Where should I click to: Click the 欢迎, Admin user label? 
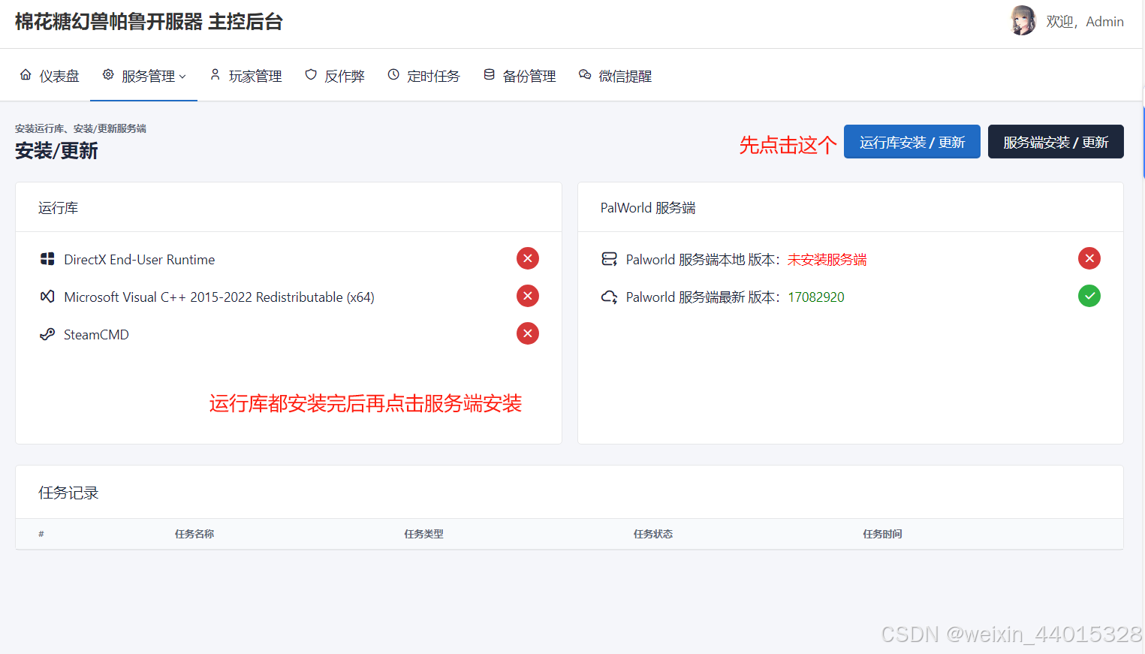tap(1085, 22)
